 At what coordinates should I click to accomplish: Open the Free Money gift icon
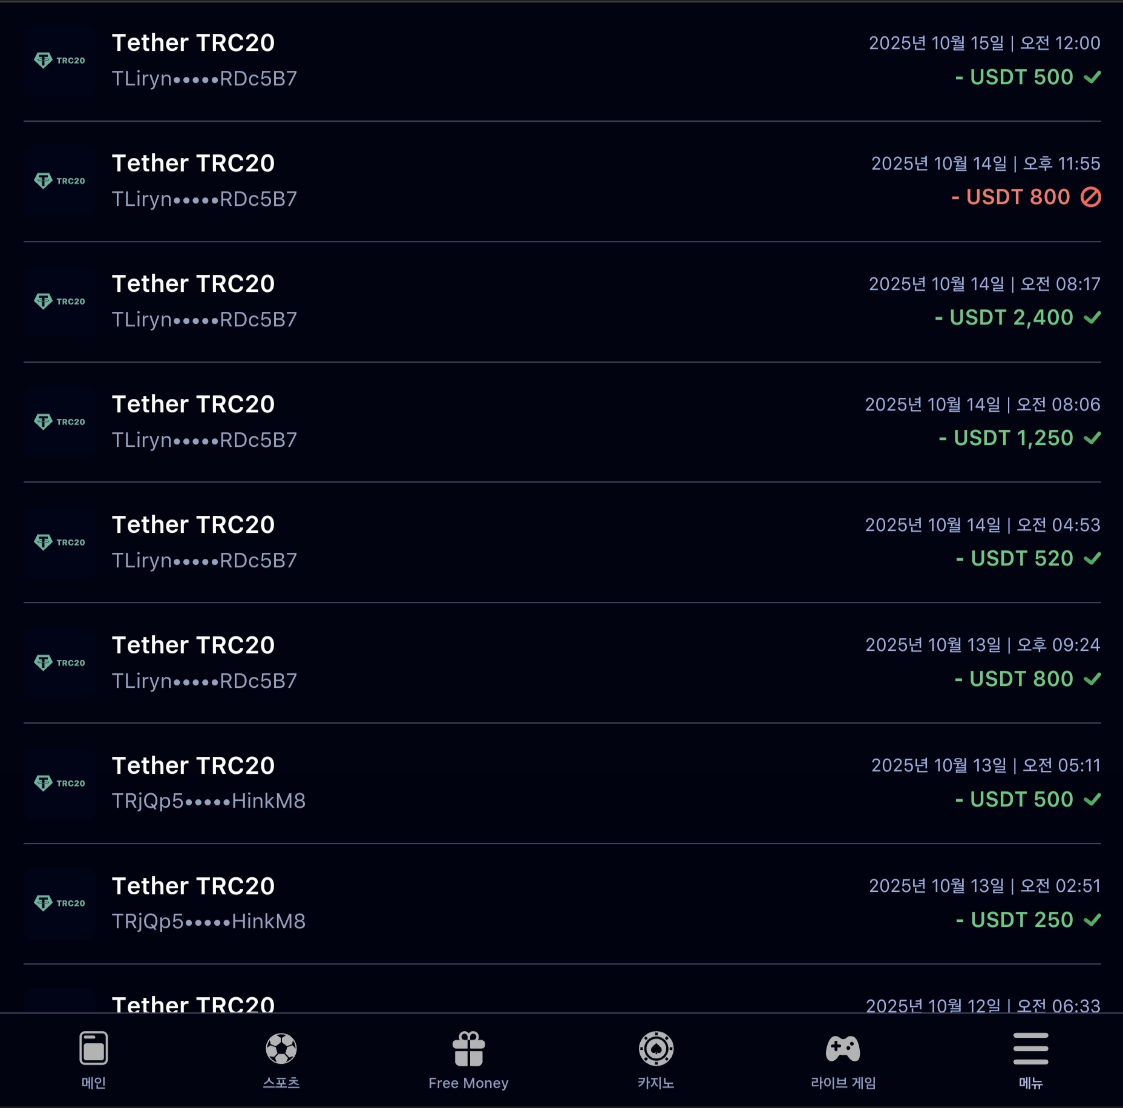tap(468, 1048)
